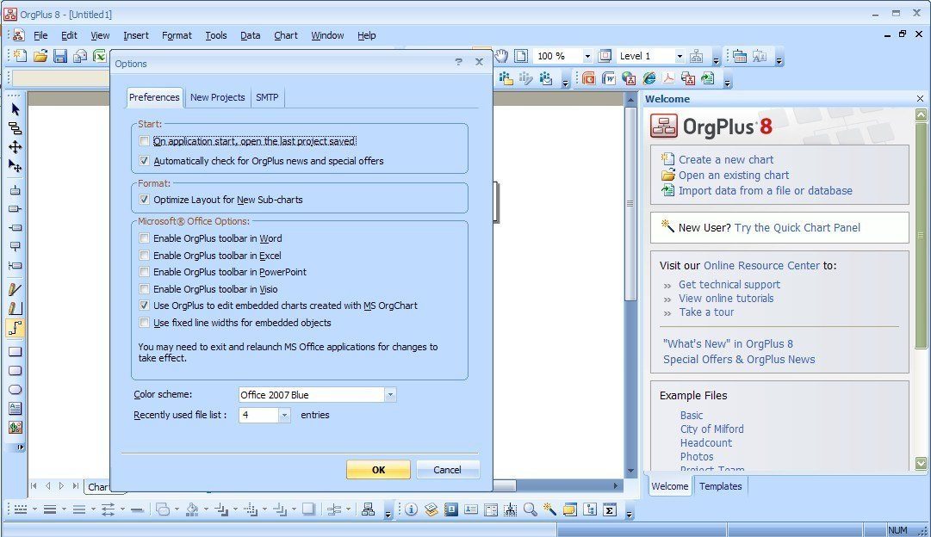This screenshot has width=931, height=537.
Task: Select the ellipse shape tool
Action: (x=16, y=390)
